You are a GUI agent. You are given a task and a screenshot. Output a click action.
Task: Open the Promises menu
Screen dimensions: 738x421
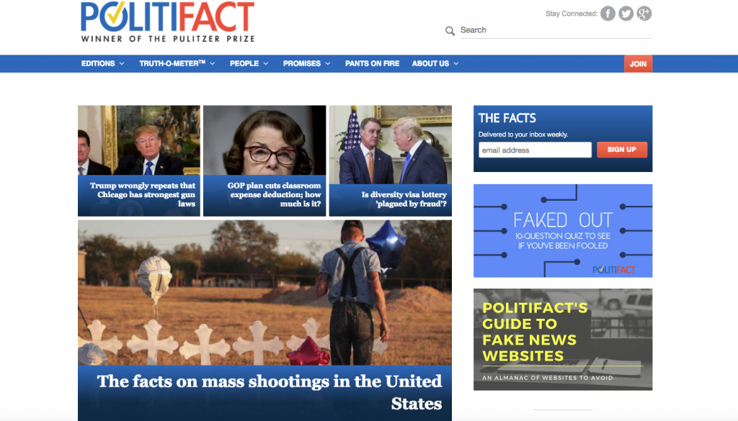coord(302,63)
